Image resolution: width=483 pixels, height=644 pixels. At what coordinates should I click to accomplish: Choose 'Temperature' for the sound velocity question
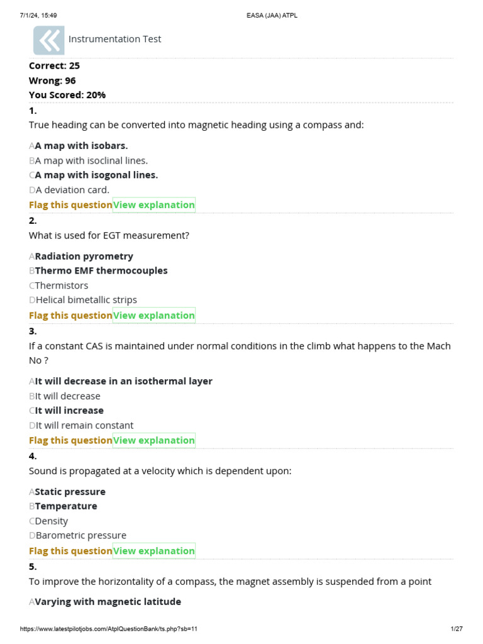66,506
